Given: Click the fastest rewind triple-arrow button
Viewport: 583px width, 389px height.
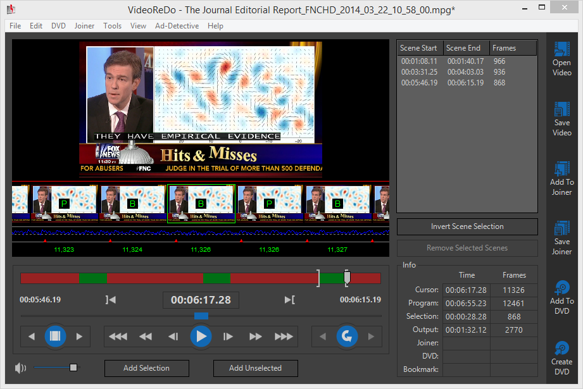Looking at the screenshot, I should (118, 337).
